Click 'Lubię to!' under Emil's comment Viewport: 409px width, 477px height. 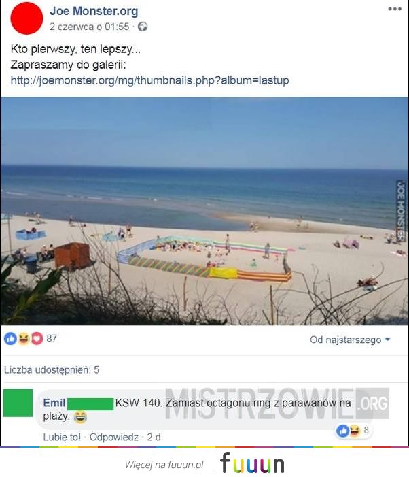point(62,437)
